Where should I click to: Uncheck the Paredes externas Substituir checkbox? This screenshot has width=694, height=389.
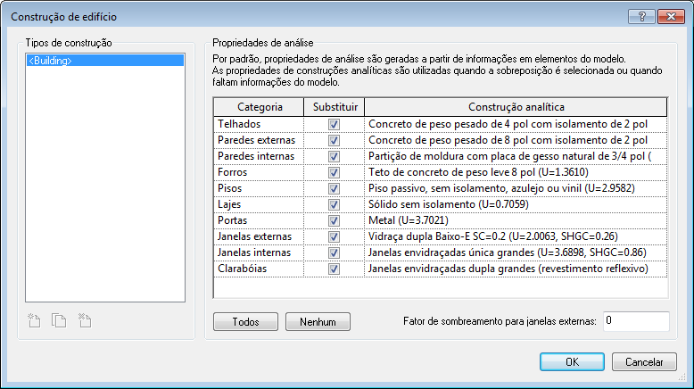[334, 141]
